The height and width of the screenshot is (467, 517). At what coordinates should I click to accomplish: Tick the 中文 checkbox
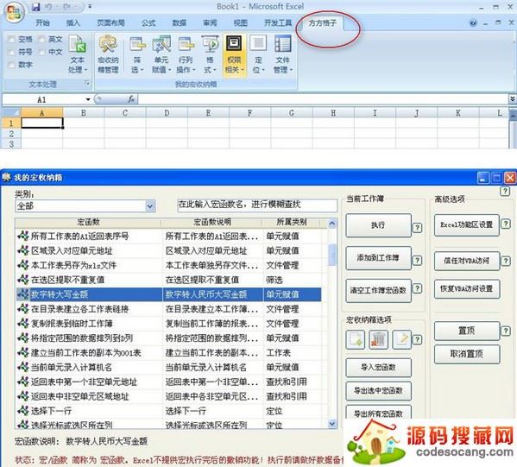41,52
